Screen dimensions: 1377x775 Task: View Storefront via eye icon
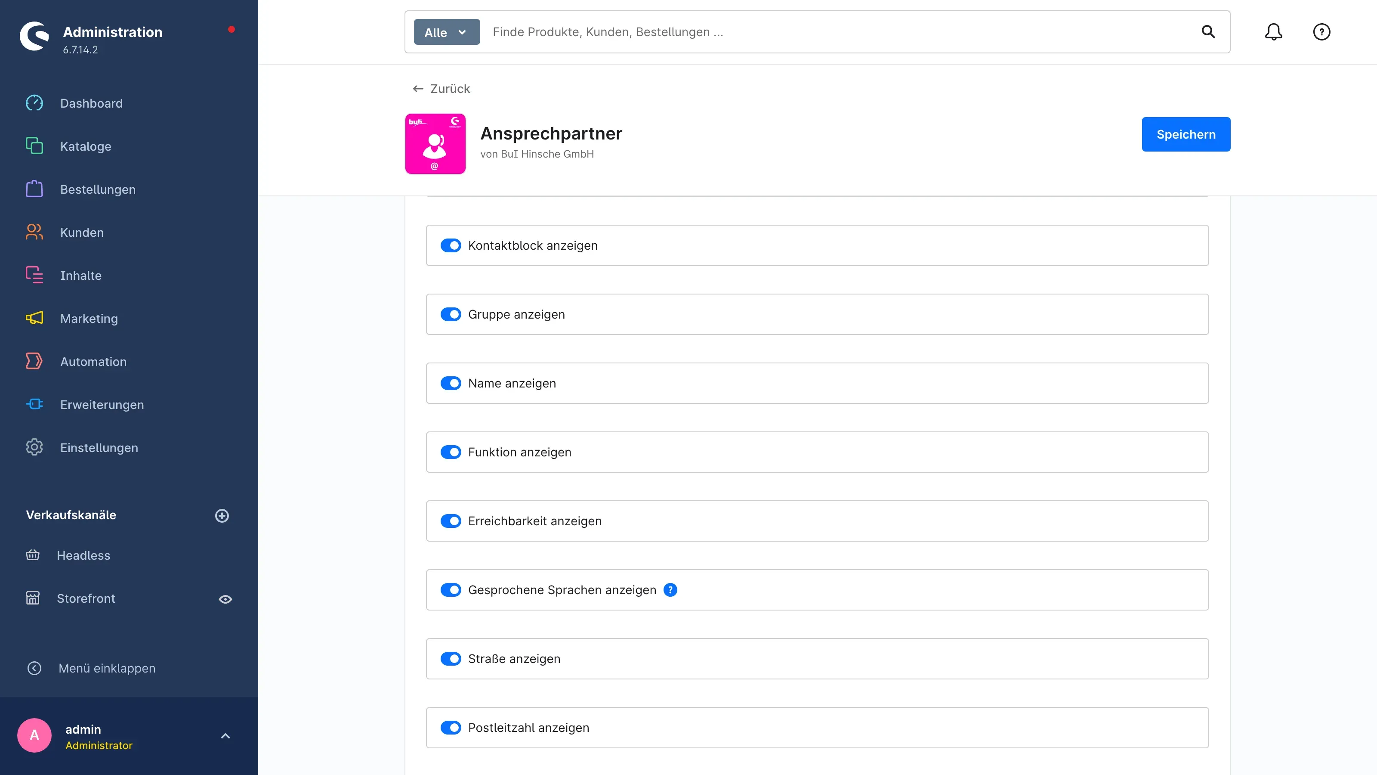[225, 599]
